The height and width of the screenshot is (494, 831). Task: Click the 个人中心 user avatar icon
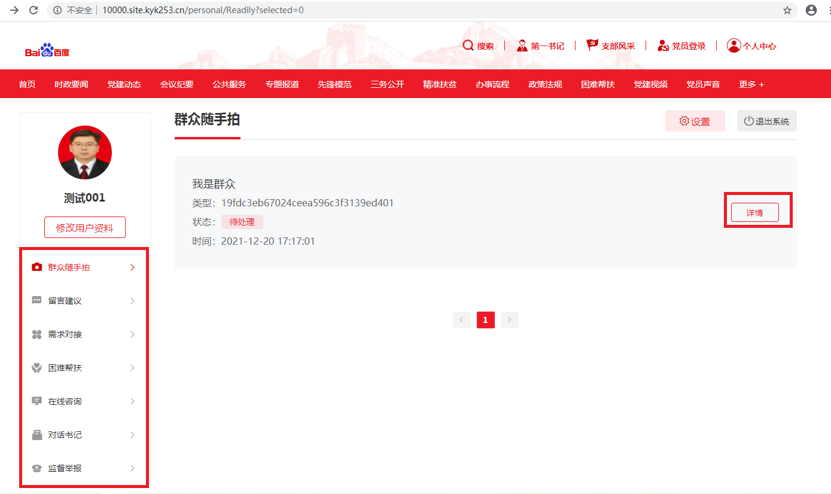tap(733, 46)
